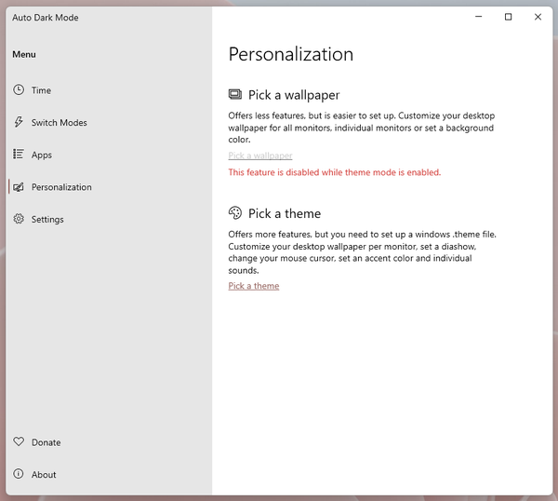Viewport: 558px width, 501px height.
Task: Click the greyed-out "Pick a wallpaper" link
Action: 260,156
